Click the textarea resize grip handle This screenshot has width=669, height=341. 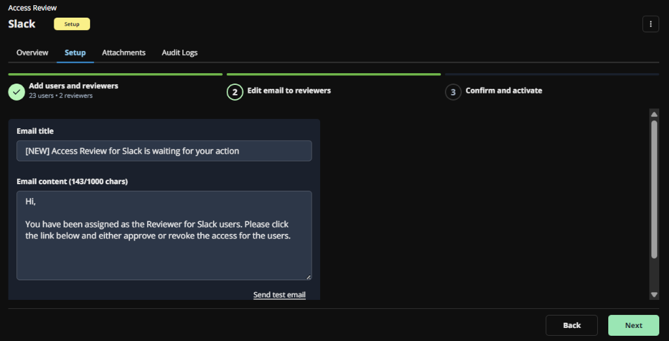308,276
